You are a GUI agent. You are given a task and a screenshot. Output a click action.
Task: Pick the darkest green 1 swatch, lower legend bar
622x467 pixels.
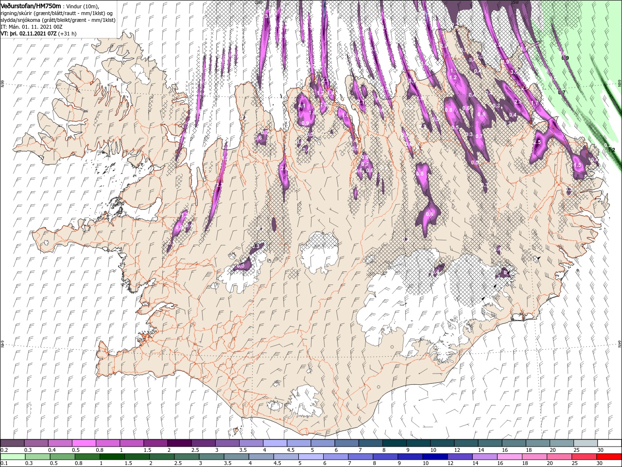(x=112, y=457)
